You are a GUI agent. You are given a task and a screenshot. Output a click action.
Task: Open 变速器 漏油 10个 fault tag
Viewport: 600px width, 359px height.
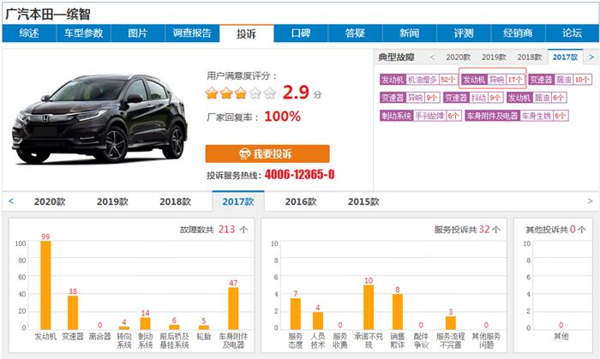point(560,80)
